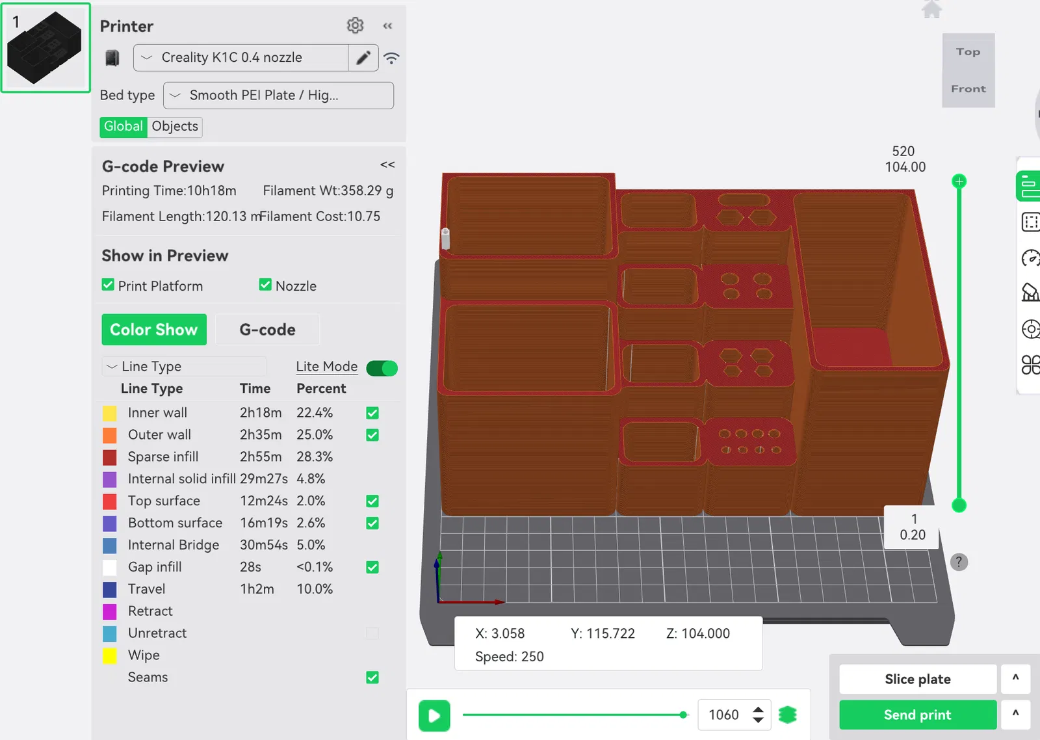Click the Slice plate button
The height and width of the screenshot is (740, 1040).
click(x=918, y=680)
